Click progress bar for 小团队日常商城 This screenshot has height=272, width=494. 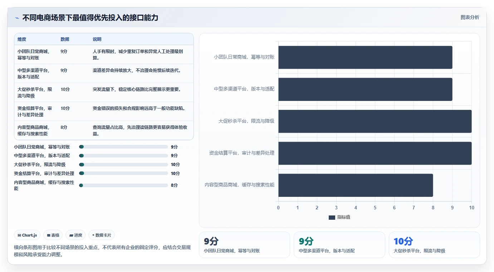click(x=123, y=147)
